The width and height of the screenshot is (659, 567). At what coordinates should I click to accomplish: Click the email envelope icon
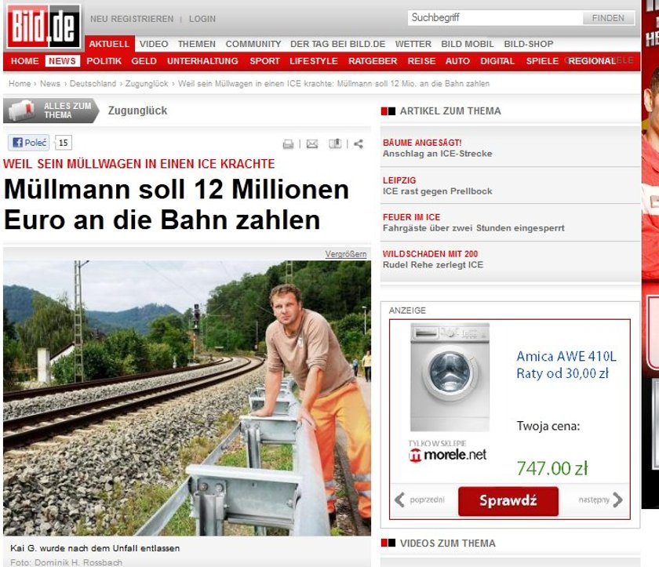click(312, 144)
